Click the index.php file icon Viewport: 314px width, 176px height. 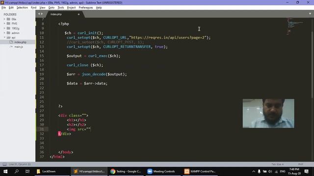click(x=11, y=42)
